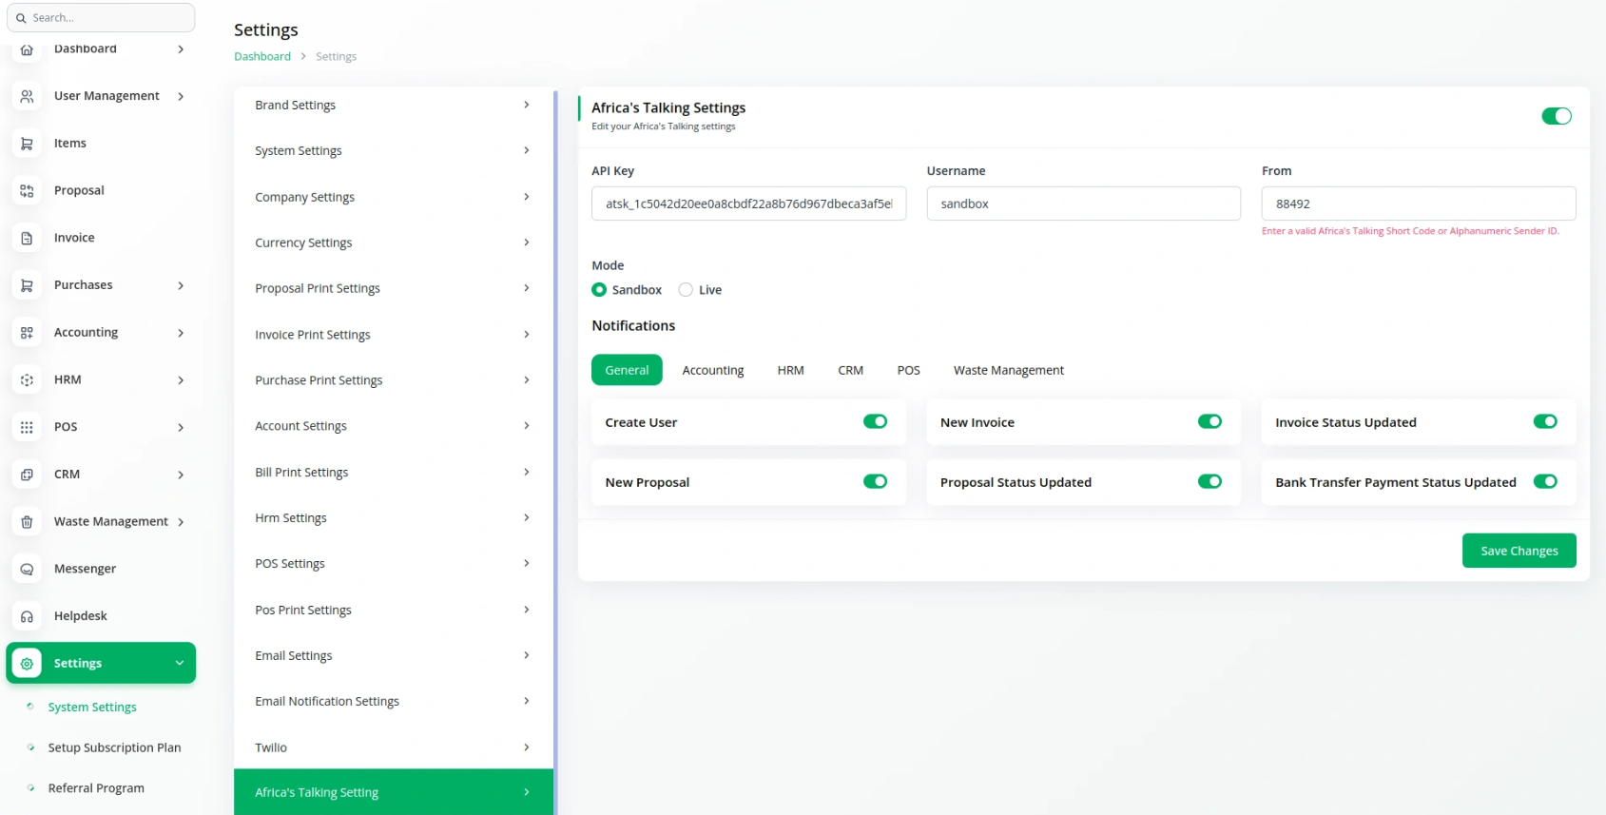Switch to Accounting notifications tab

pos(713,370)
